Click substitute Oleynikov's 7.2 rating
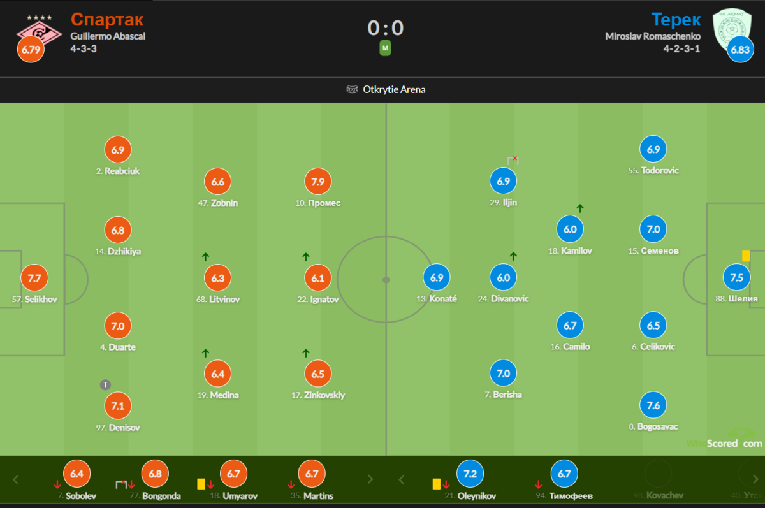The image size is (765, 508). pyautogui.click(x=470, y=474)
